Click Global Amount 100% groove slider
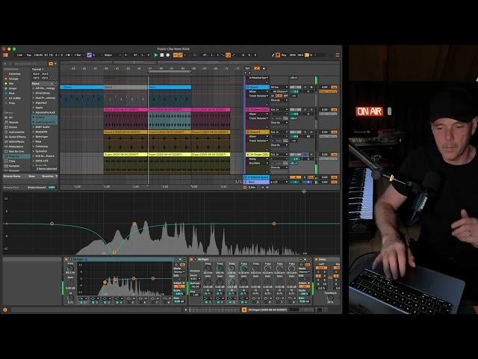 52,187
